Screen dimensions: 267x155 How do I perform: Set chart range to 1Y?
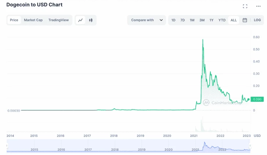tap(211, 20)
